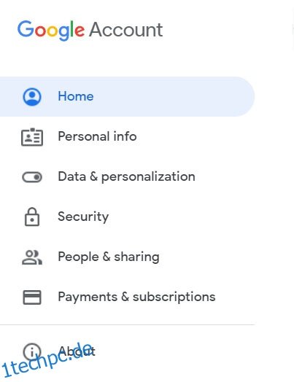Open Personal info from the sidebar
This screenshot has width=294, height=382.
click(97, 136)
